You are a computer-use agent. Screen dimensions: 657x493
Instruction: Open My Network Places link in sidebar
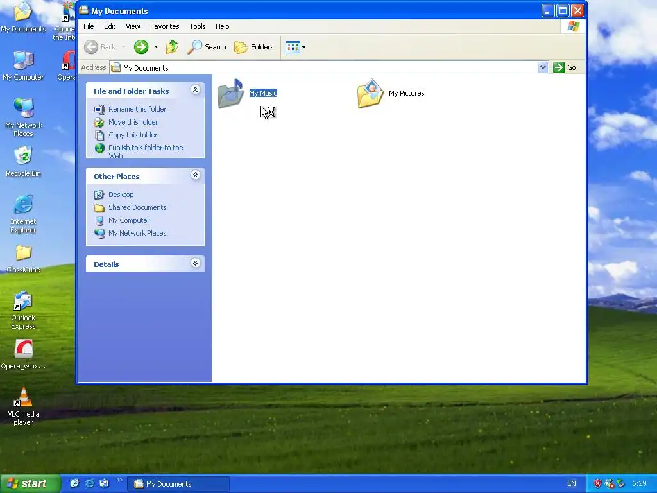coord(137,233)
